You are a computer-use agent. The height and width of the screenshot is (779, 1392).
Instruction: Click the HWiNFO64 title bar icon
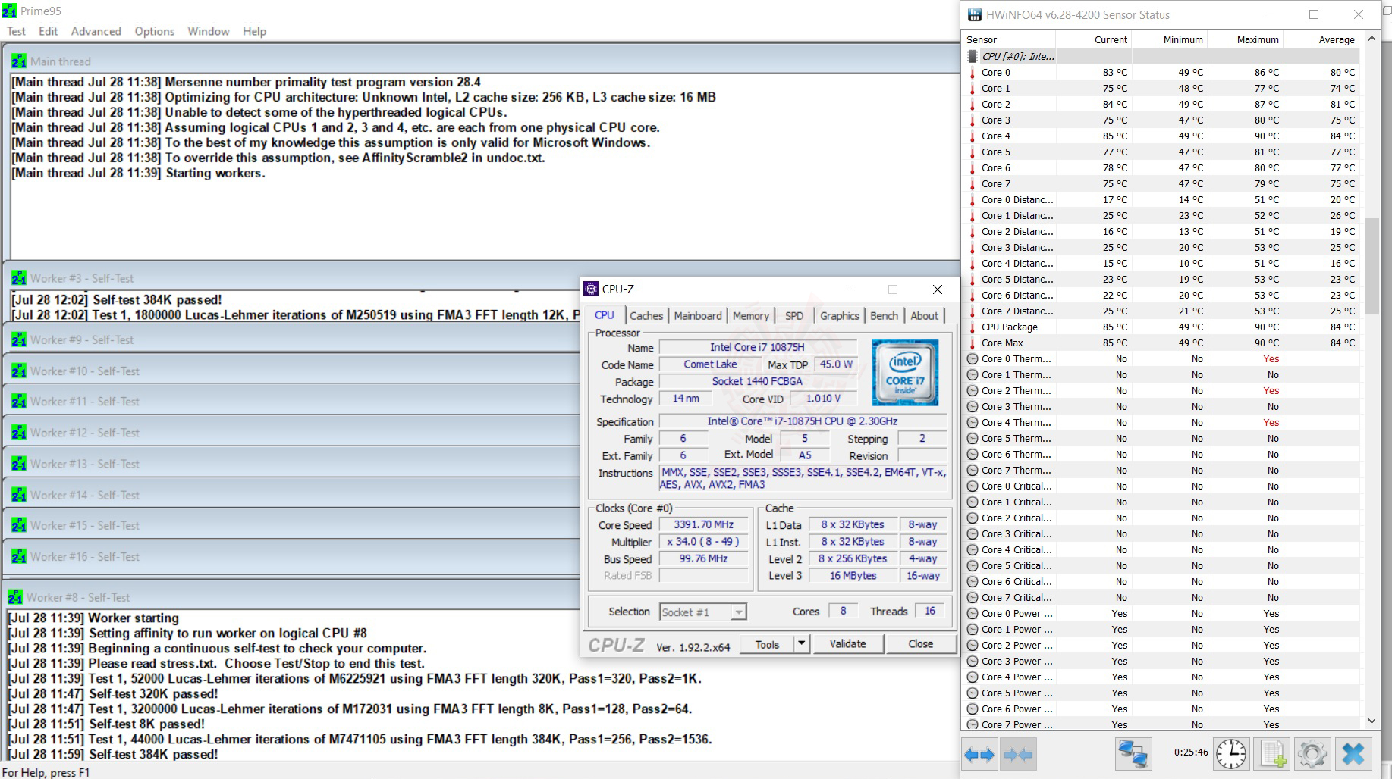(x=973, y=15)
